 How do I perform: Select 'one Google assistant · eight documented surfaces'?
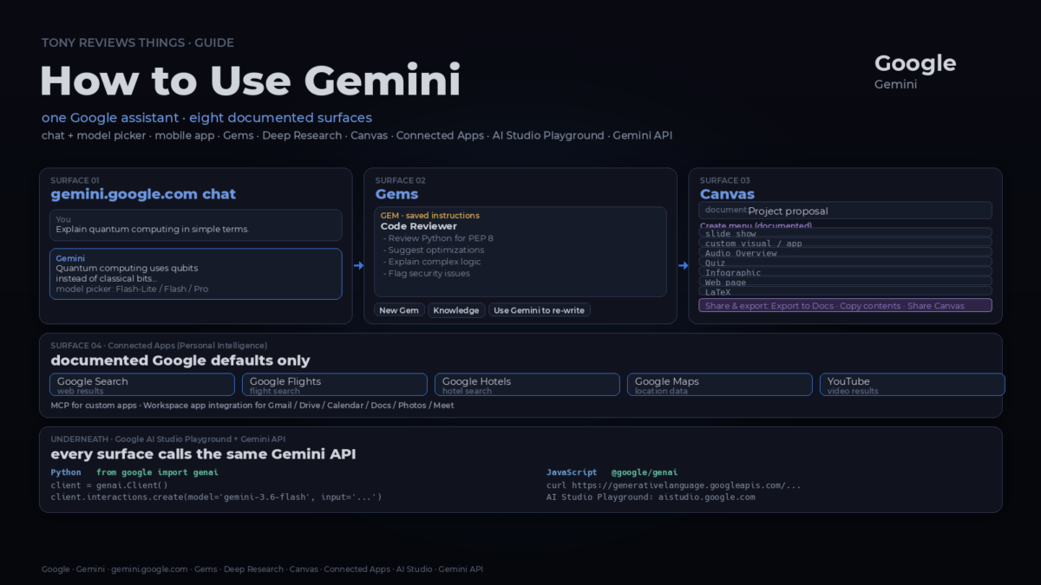tap(206, 118)
